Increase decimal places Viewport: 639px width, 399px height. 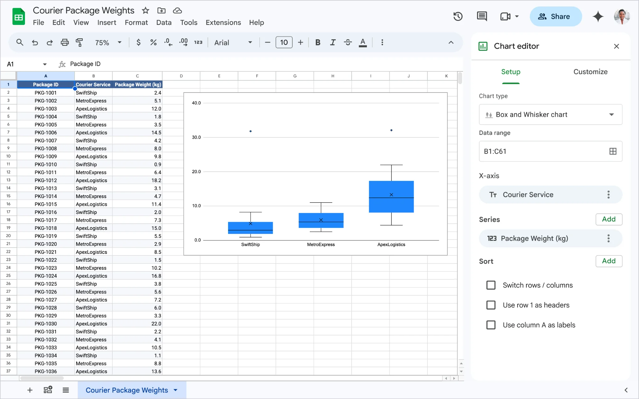[x=183, y=42]
